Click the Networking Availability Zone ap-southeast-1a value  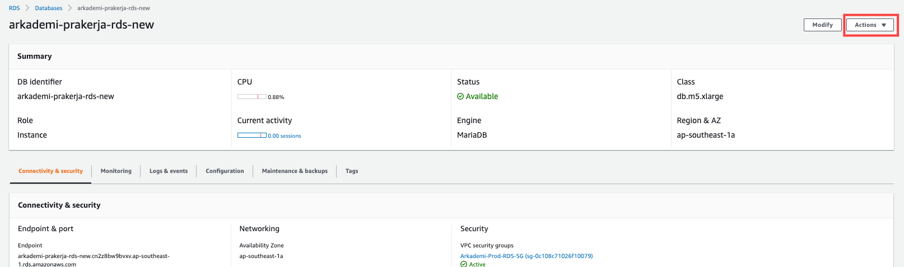coord(261,256)
